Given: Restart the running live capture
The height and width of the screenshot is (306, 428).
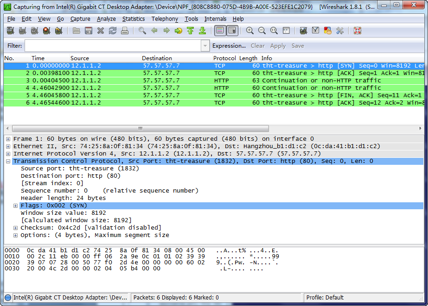Looking at the screenshot, I should 59,31.
